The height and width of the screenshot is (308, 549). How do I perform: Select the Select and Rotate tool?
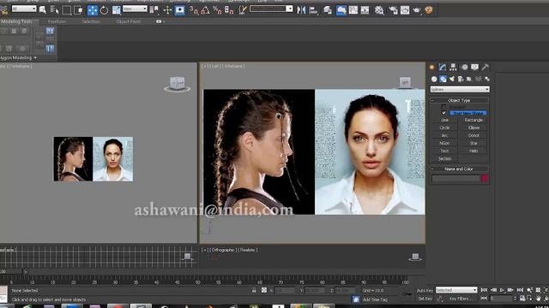click(105, 10)
